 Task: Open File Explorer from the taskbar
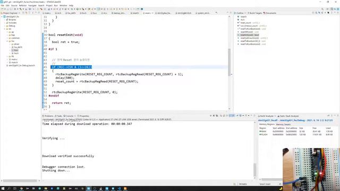click(46, 189)
